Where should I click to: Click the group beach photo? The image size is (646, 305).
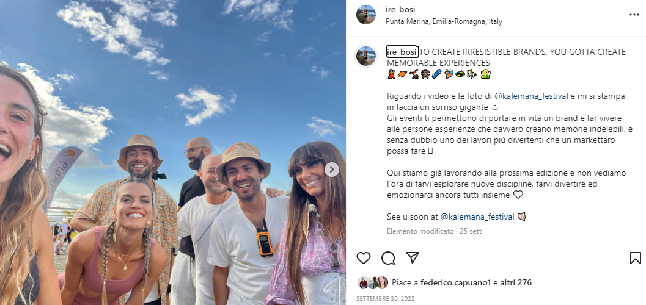tap(173, 152)
